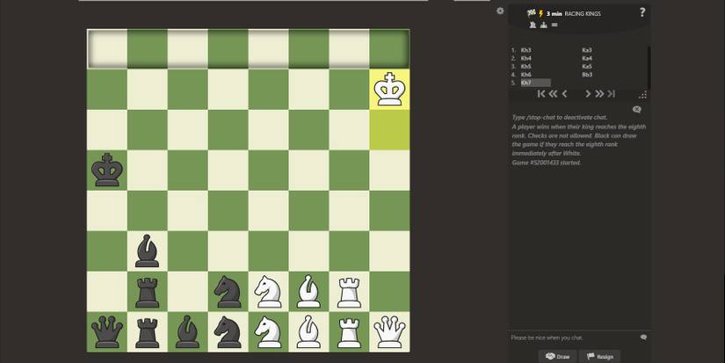The width and height of the screenshot is (725, 363).
Task: Rewind several moves with double-left arrow
Action: pos(554,94)
